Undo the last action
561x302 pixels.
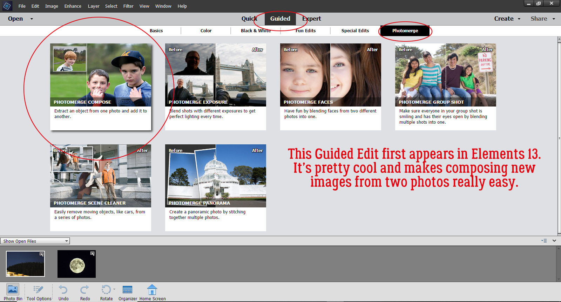pyautogui.click(x=63, y=292)
